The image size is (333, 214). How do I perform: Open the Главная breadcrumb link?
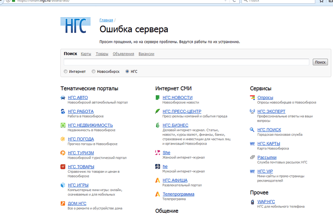pyautogui.click(x=106, y=20)
